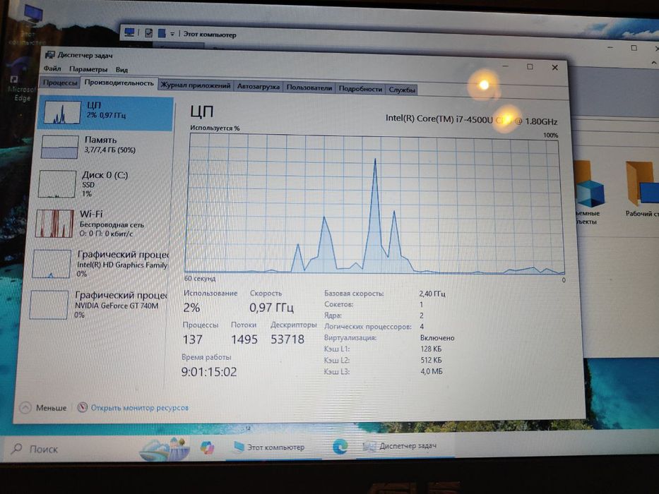
Task: Switch to the Производительность tab
Action: tap(119, 83)
